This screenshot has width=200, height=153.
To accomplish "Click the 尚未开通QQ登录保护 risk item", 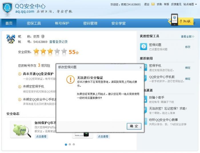I will (38, 74).
